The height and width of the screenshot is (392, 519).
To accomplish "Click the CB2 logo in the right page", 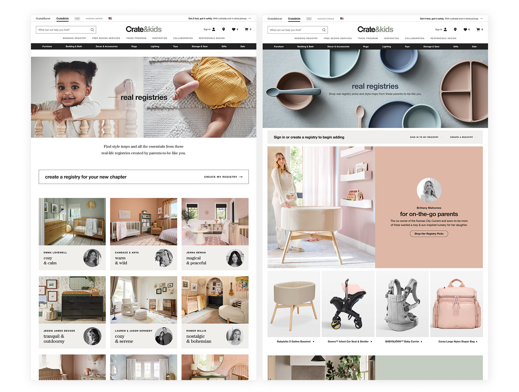I will 309,19.
